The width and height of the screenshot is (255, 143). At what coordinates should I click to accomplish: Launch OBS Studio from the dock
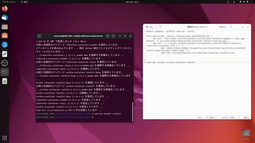coord(4,63)
